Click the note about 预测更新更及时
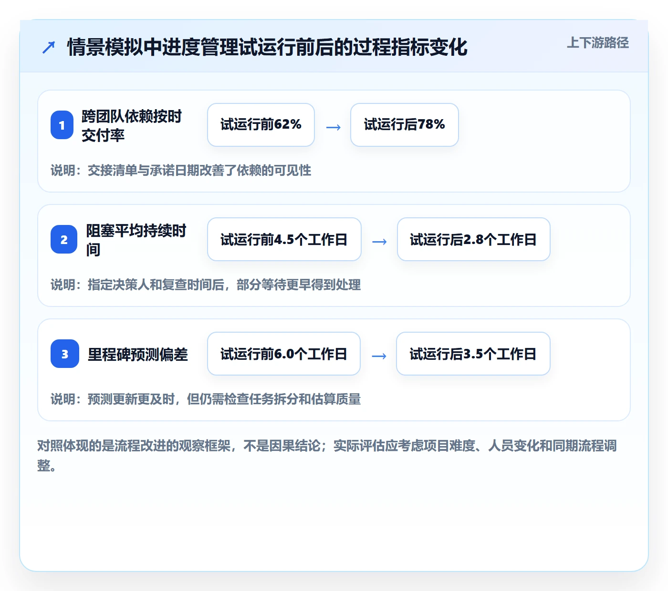668x591 pixels. point(206,399)
